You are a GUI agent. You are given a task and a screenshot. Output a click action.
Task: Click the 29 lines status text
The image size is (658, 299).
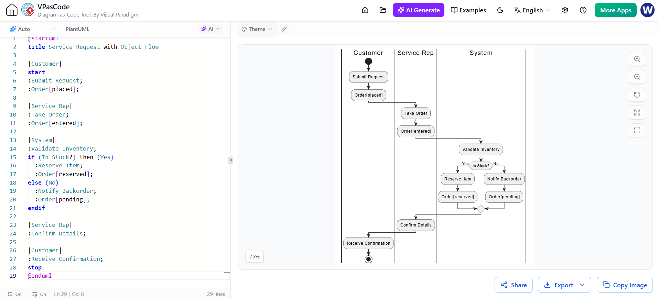[216, 294]
